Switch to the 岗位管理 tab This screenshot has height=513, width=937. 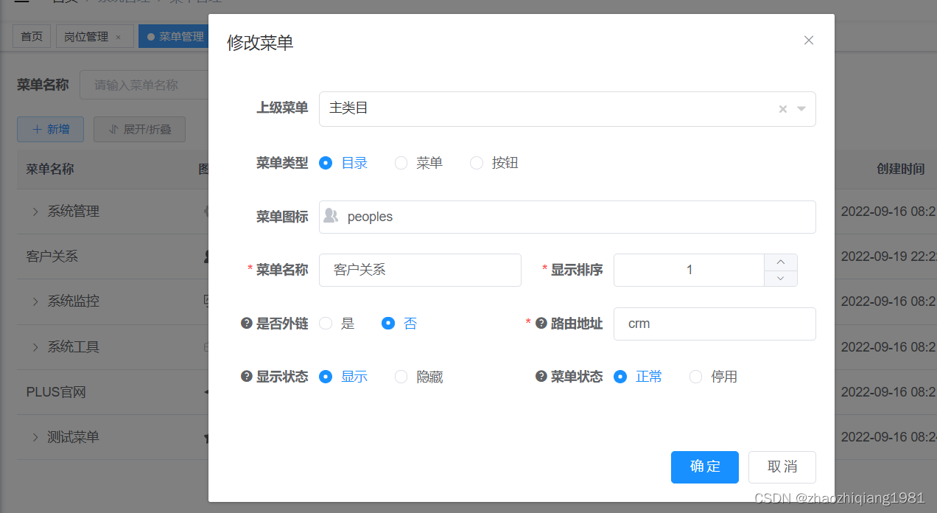point(88,35)
